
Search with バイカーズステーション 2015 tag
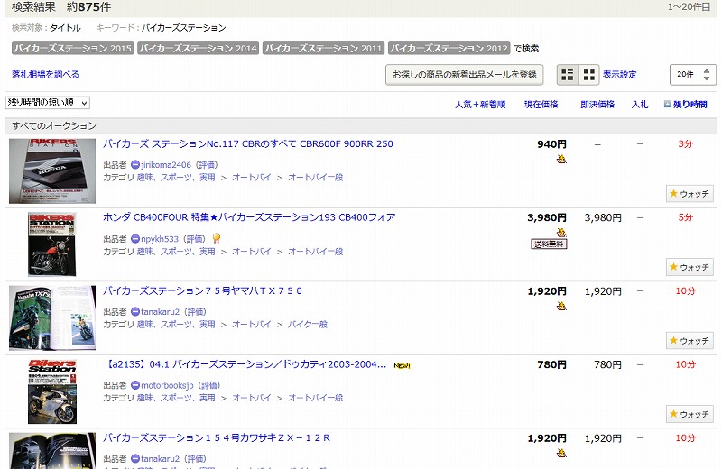click(x=73, y=49)
